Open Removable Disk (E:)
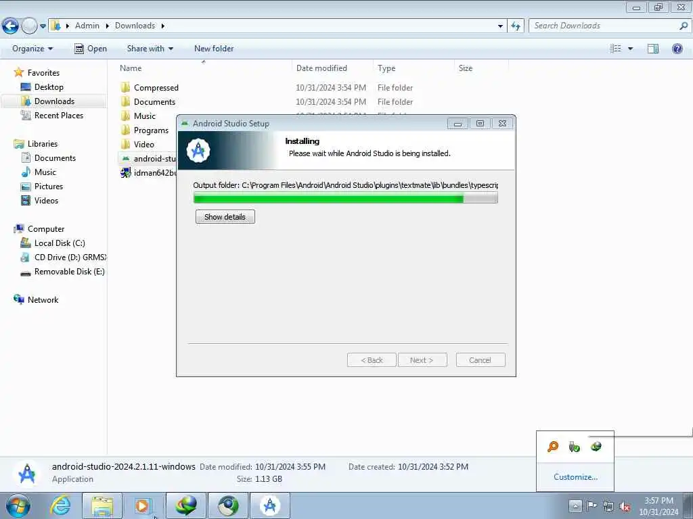This screenshot has width=693, height=519. coord(63,272)
